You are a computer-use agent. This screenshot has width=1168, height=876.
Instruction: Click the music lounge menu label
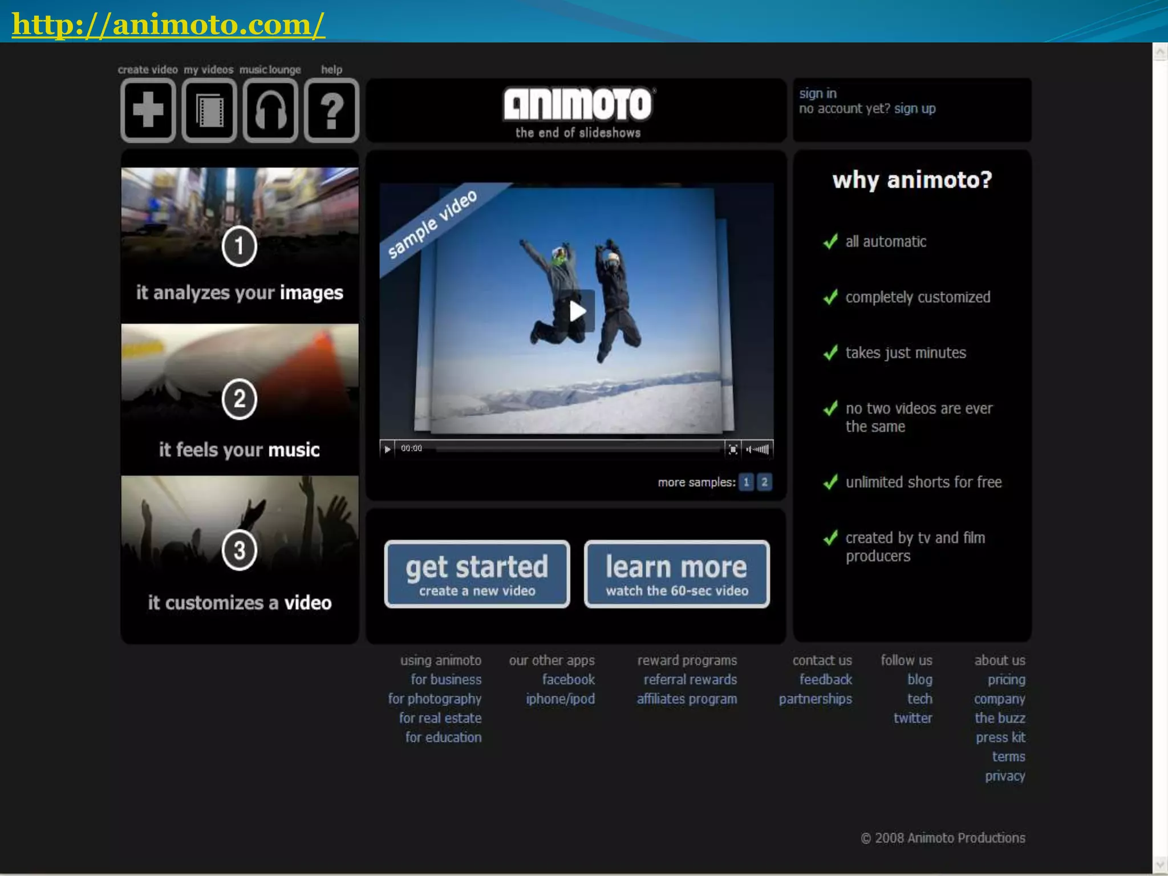click(270, 70)
